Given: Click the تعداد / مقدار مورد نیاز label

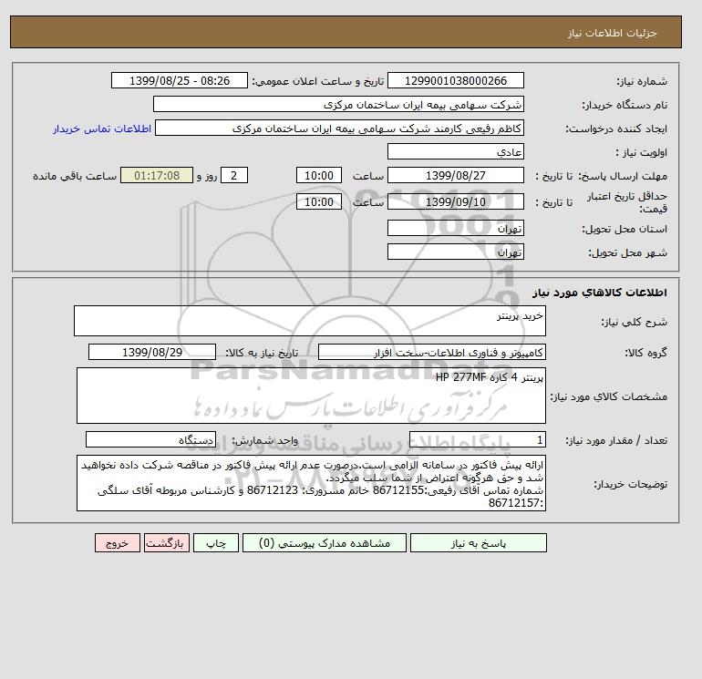Looking at the screenshot, I should coord(616,440).
